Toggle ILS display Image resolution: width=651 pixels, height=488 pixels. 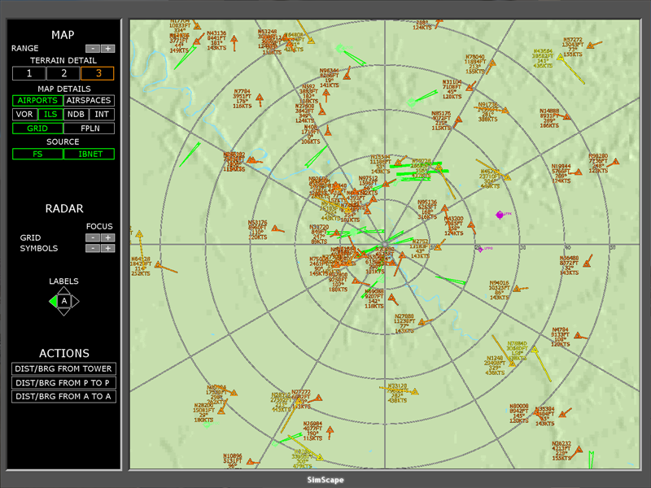pos(50,115)
